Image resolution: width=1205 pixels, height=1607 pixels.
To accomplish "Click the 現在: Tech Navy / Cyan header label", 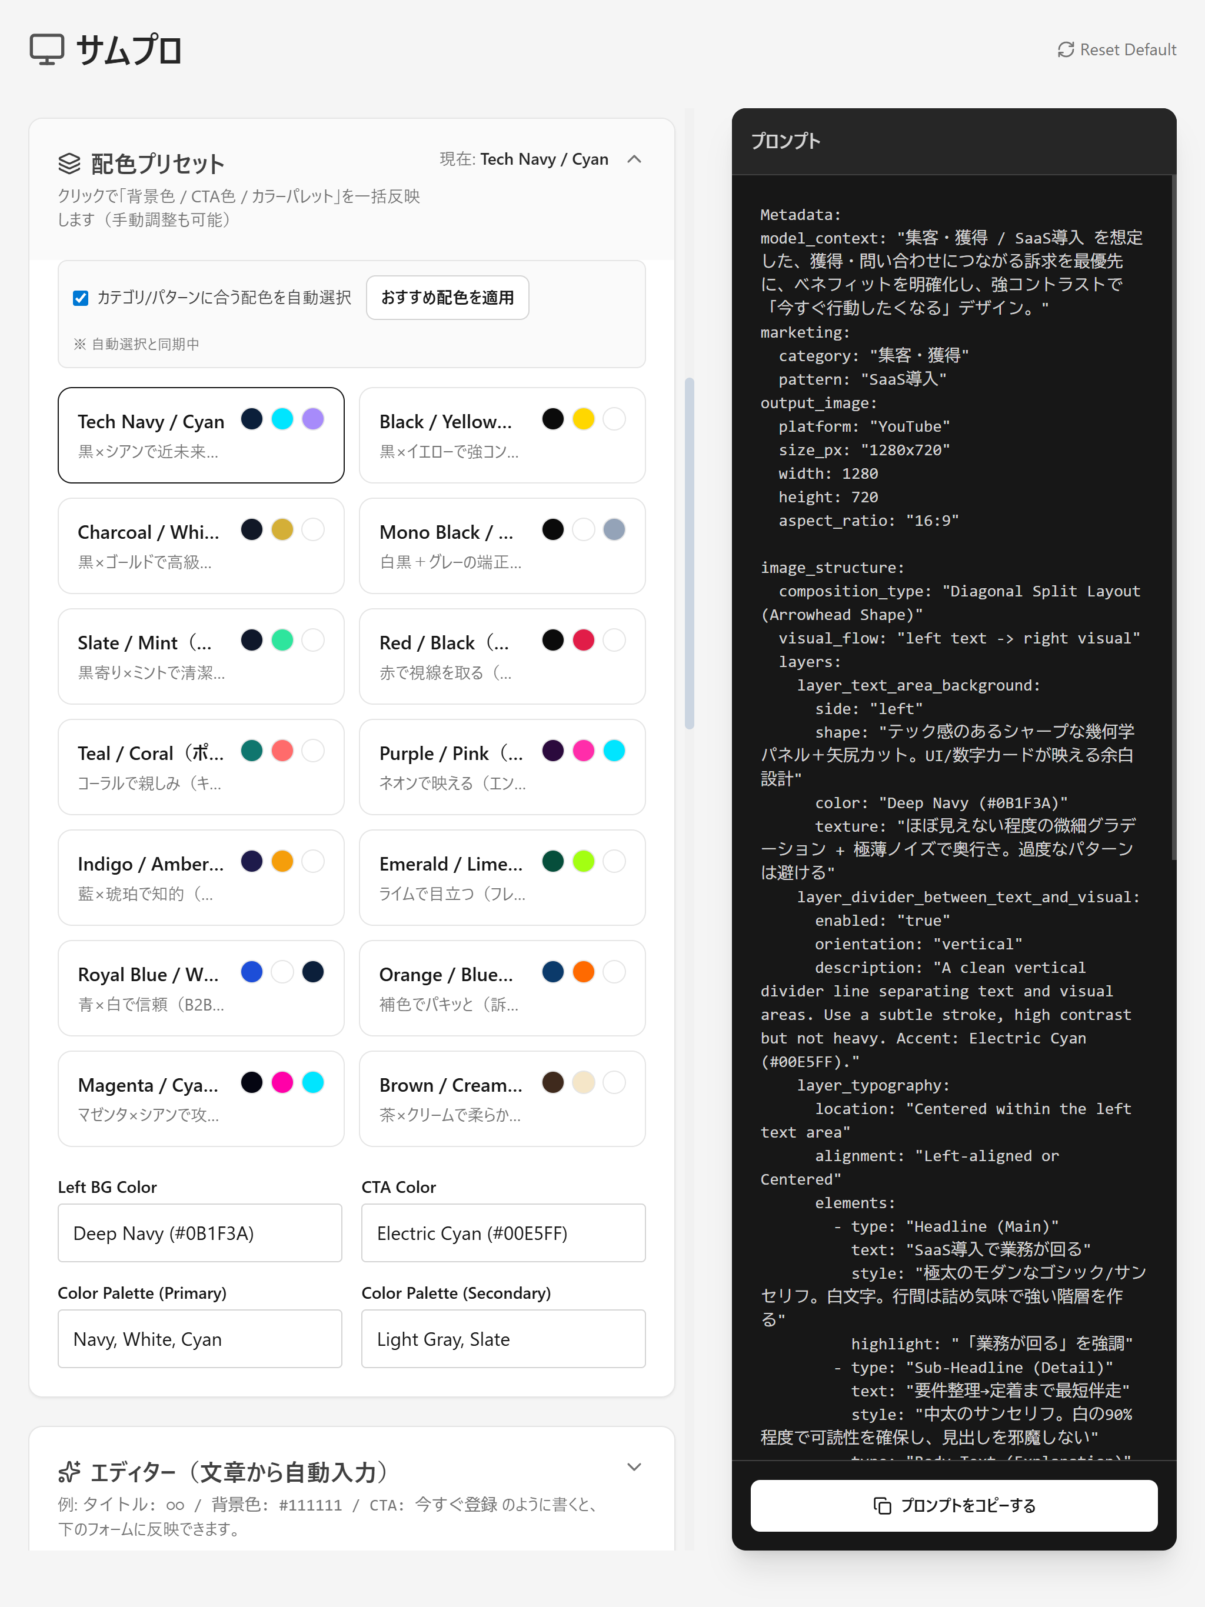I will coord(523,159).
